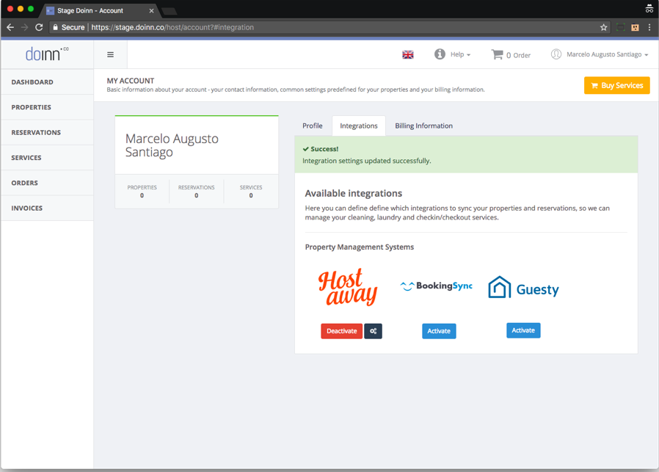This screenshot has height=472, width=659.
Task: Click the Properties count stat
Action: (x=142, y=192)
